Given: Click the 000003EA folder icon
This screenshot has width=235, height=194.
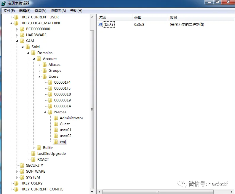Looking at the screenshot, I should click(x=50, y=106).
